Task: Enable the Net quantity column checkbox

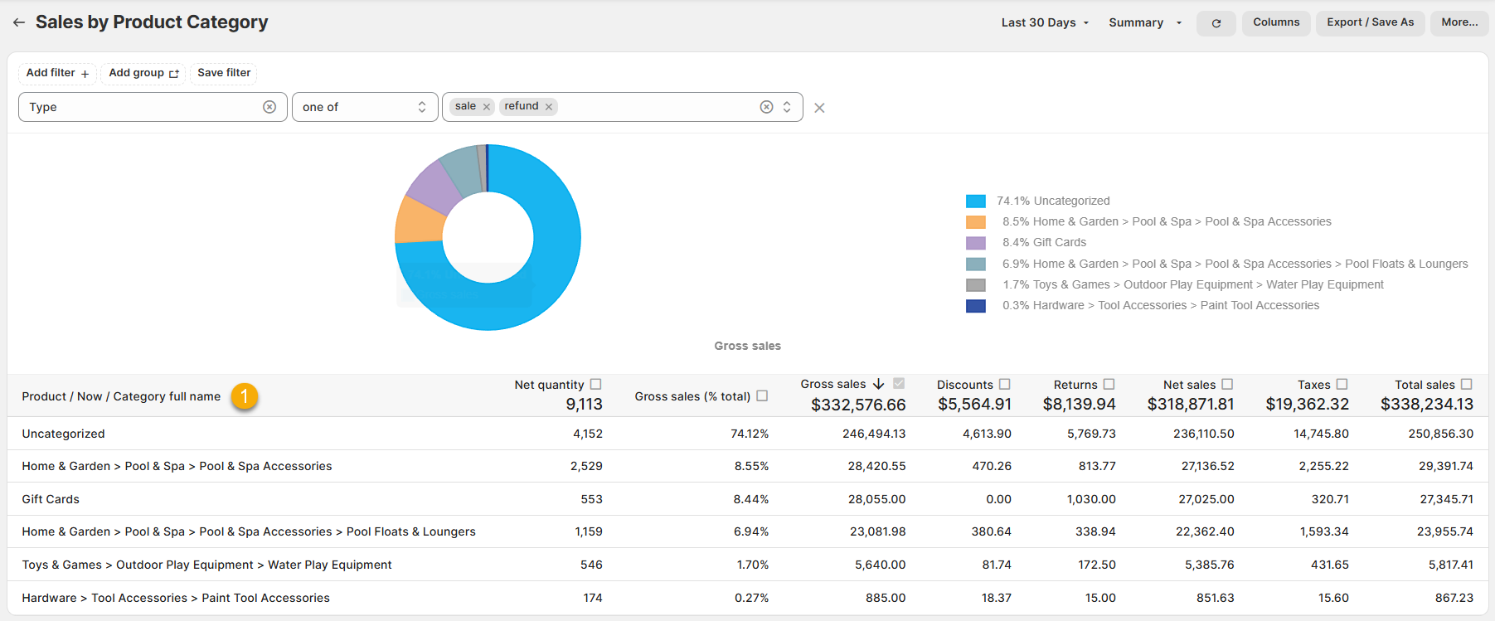Action: [595, 384]
